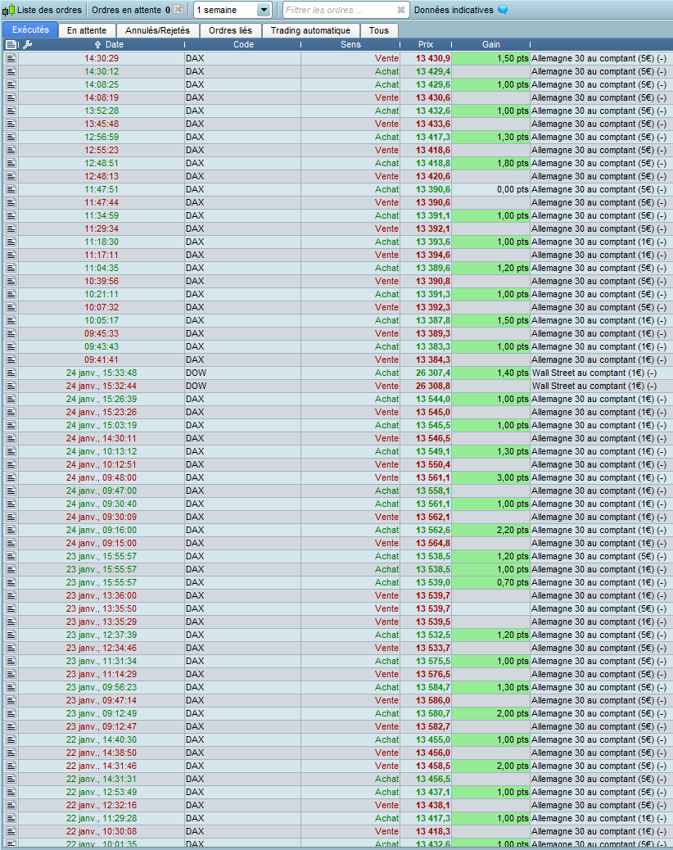Image resolution: width=673 pixels, height=850 pixels.
Task: Click the Sens column header
Action: [x=350, y=44]
